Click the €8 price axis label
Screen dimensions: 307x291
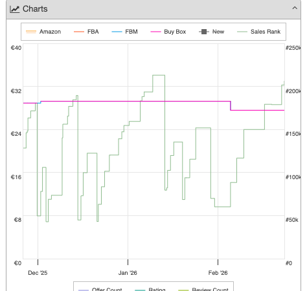[17, 220]
